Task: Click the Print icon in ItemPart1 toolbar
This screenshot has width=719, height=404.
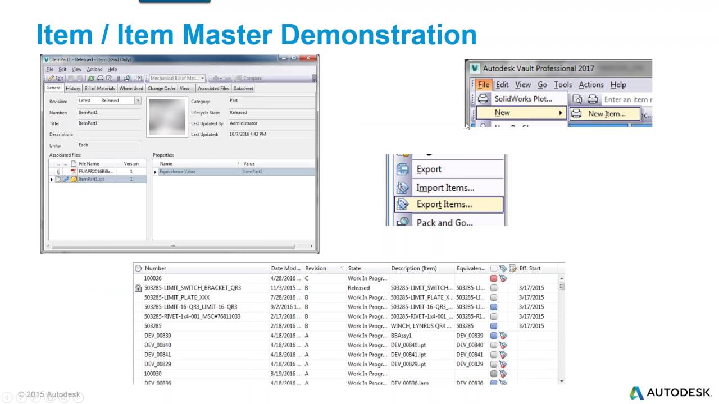Action: [101, 78]
